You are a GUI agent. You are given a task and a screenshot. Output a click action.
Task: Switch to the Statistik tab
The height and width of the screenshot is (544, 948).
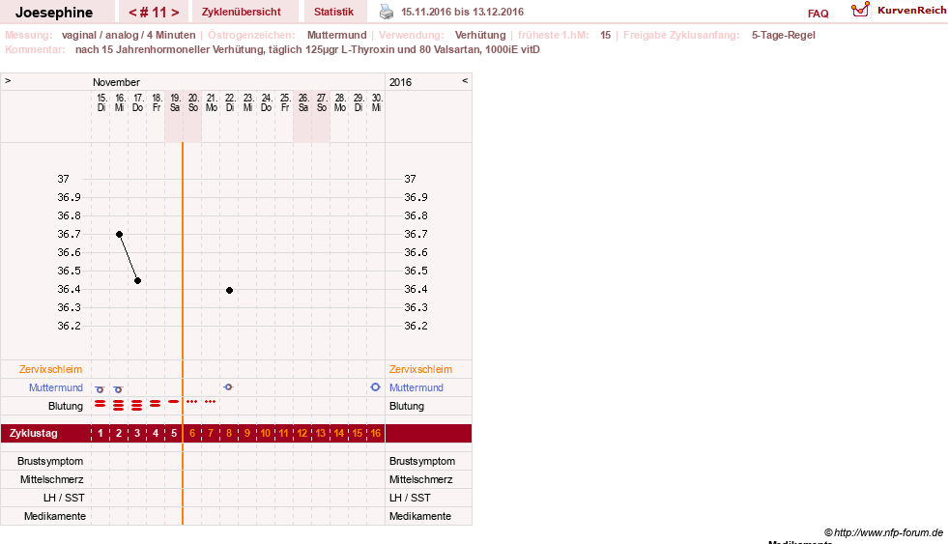coord(333,12)
